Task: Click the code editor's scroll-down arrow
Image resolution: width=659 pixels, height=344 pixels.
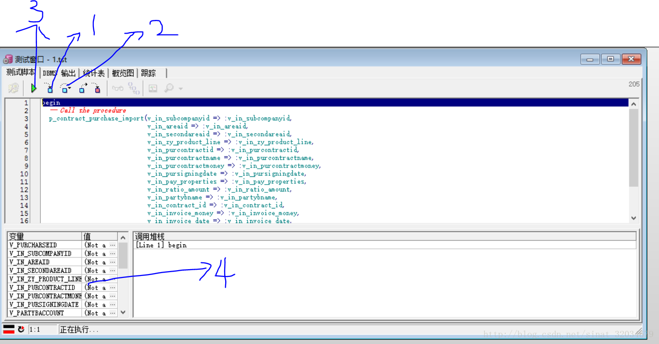Action: pyautogui.click(x=633, y=218)
